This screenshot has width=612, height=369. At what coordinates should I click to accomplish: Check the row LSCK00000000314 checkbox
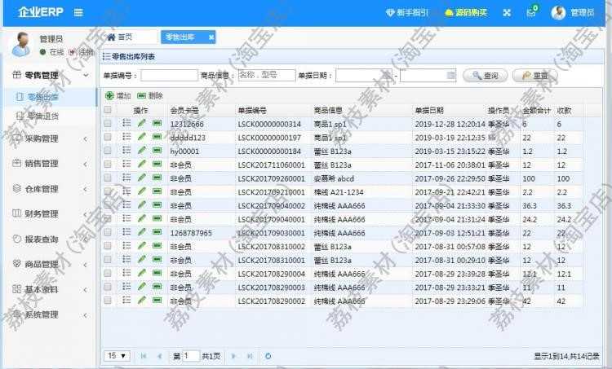pos(108,124)
